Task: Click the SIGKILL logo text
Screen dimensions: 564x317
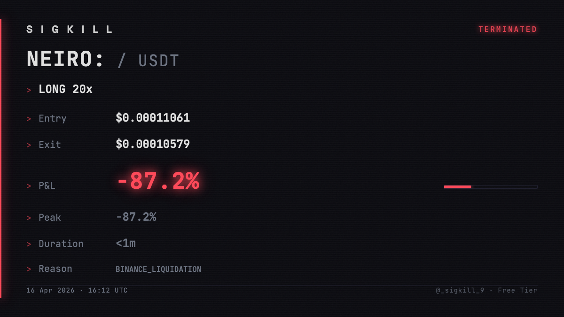Action: 70,30
